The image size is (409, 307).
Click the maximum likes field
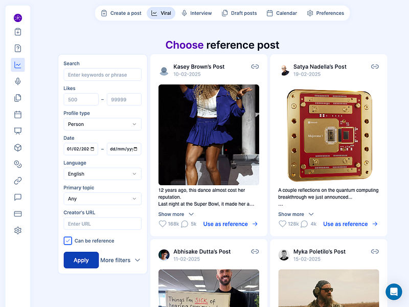[124, 99]
